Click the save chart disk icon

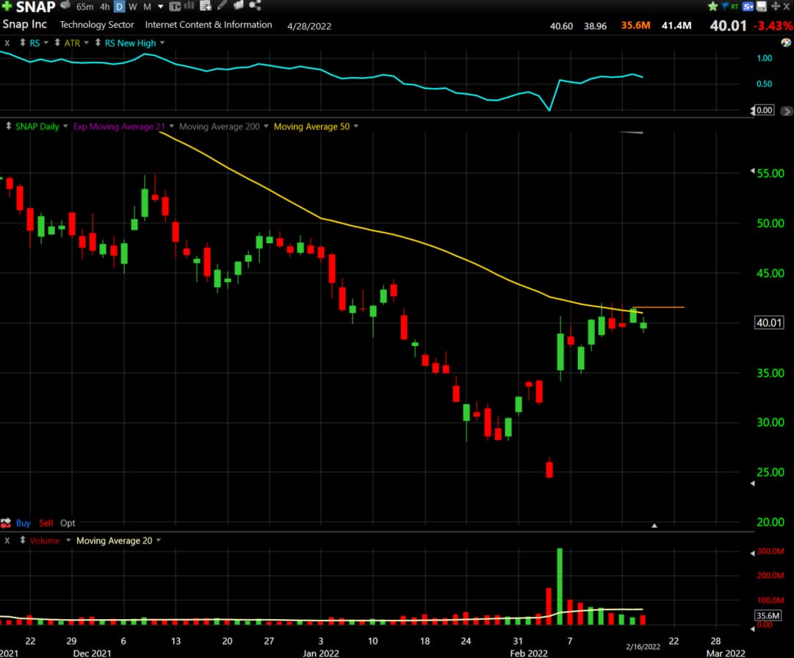pyautogui.click(x=761, y=7)
